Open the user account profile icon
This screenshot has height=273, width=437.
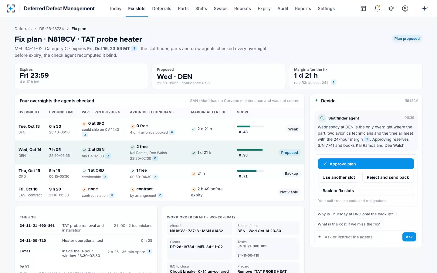(x=405, y=8)
